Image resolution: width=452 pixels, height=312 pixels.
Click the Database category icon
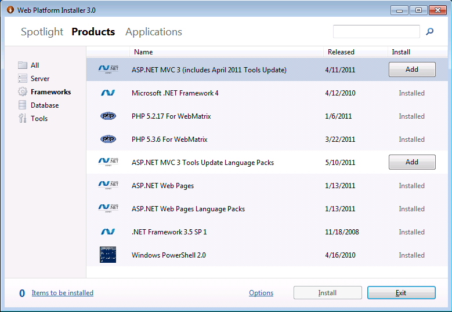coord(23,105)
